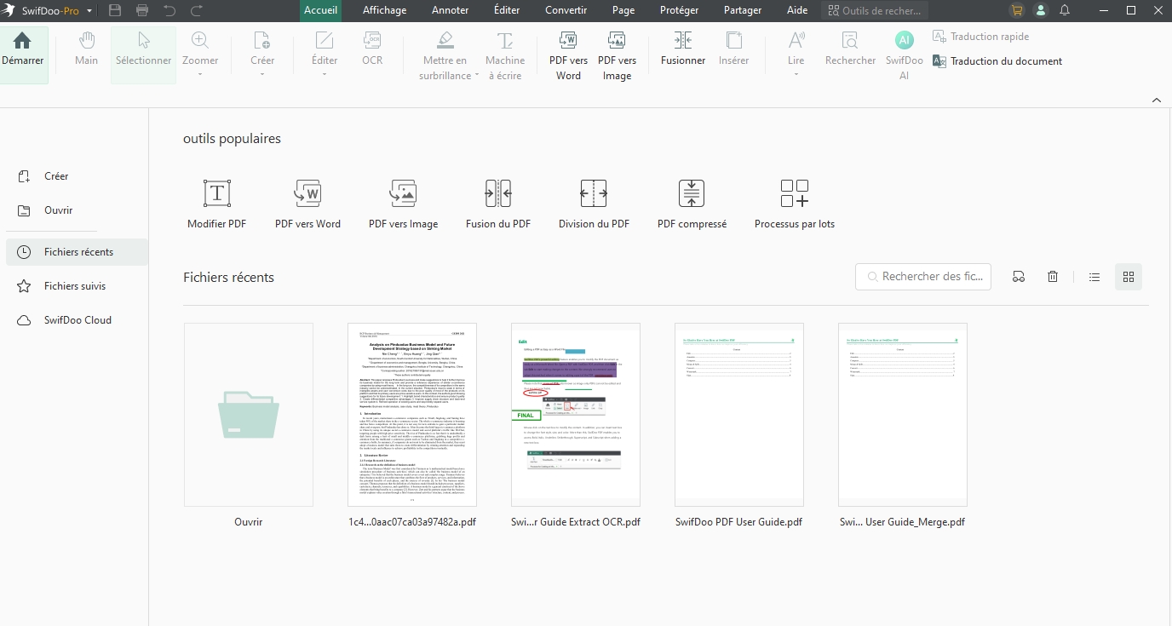Viewport: 1172px width, 626px height.
Task: Switch to grid thumbnail view
Action: [x=1129, y=277]
